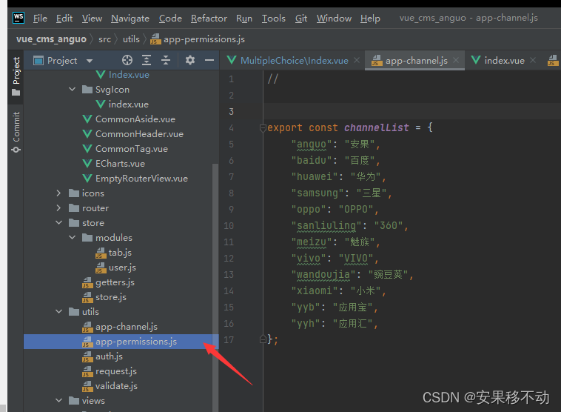This screenshot has height=412, width=561.
Task: Close the MultipleChoice\Index.vue tab
Action: click(357, 61)
